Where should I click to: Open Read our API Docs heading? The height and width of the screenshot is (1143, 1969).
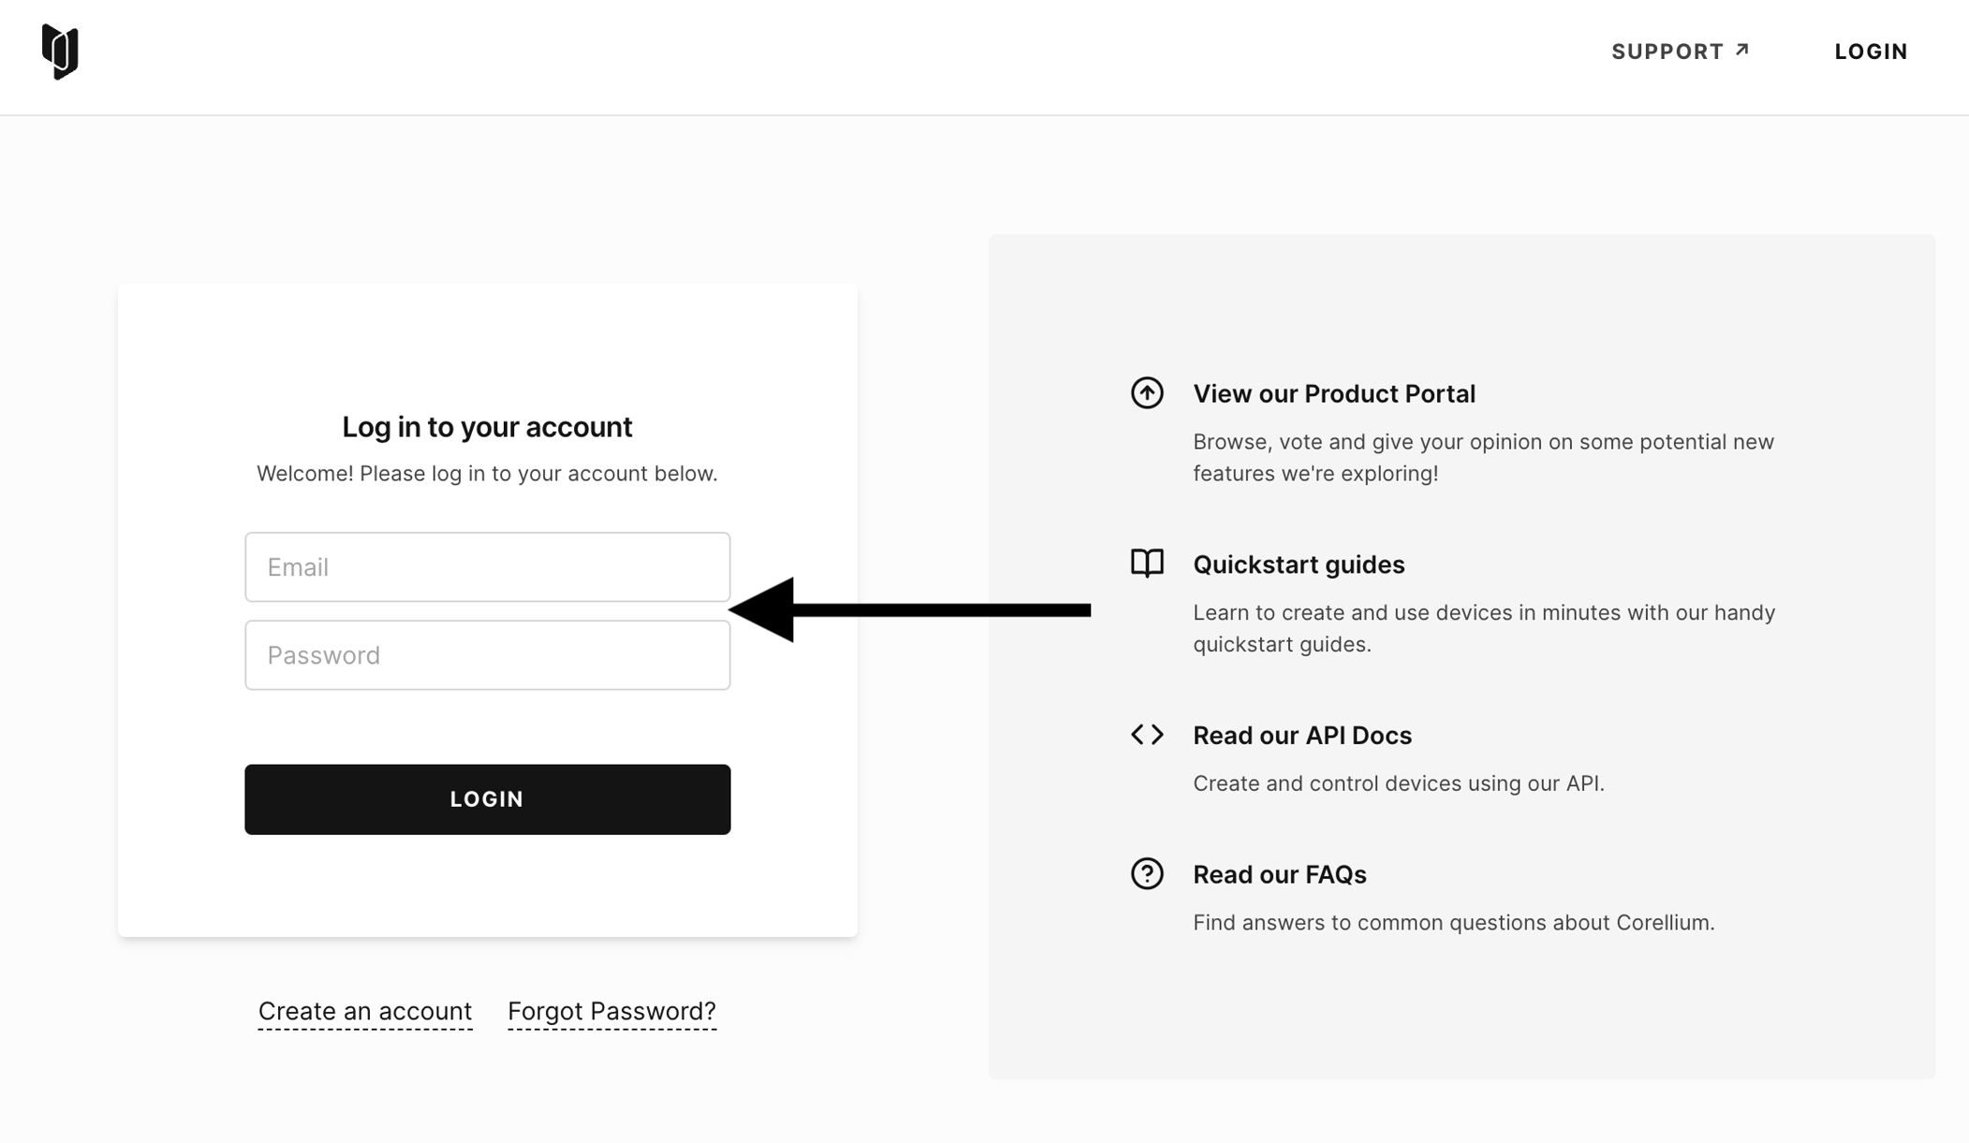pyautogui.click(x=1301, y=736)
